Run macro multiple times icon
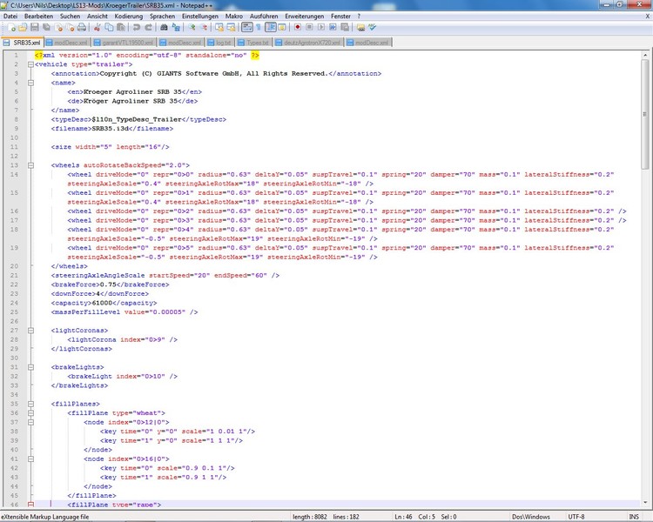653x522 pixels. (333, 28)
